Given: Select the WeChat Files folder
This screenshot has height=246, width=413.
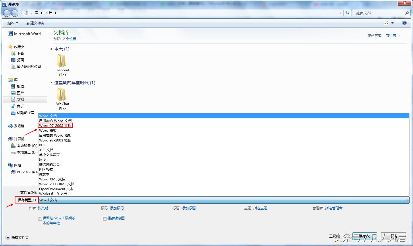Looking at the screenshot, I should [63, 99].
